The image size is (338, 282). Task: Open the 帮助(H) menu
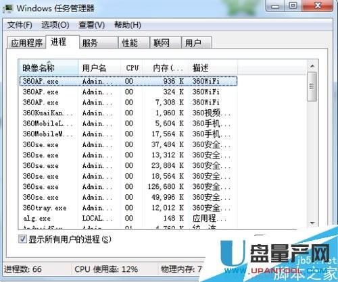(128, 25)
